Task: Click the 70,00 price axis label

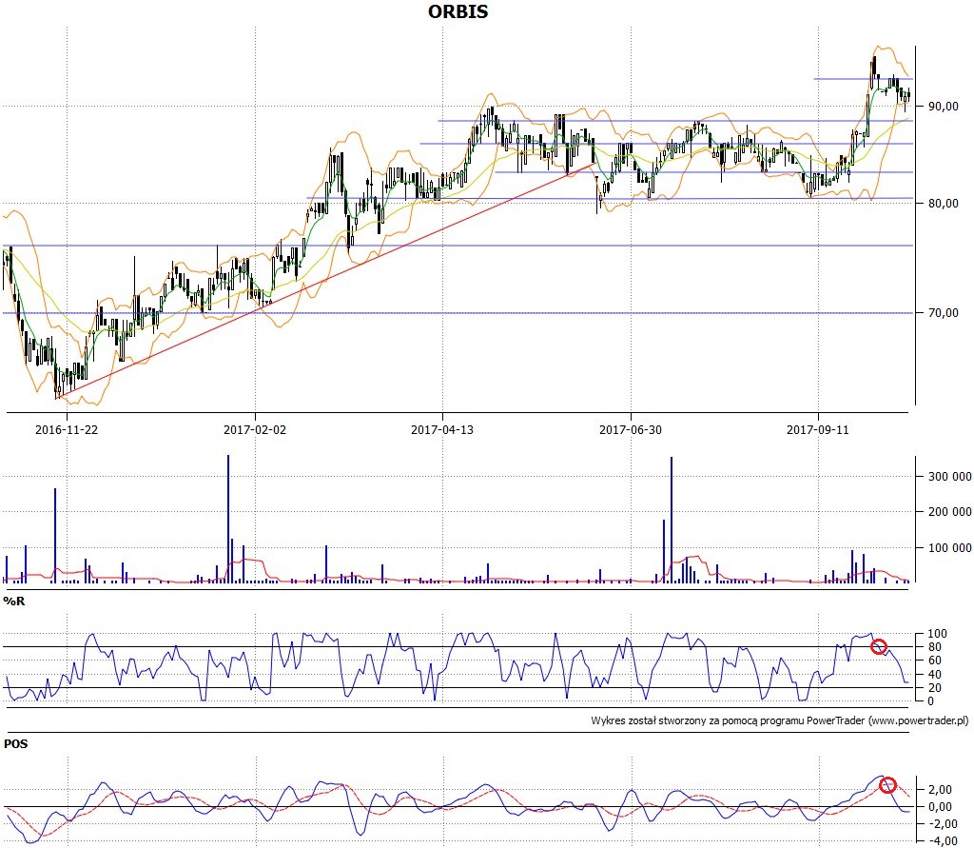Action: pyautogui.click(x=943, y=313)
